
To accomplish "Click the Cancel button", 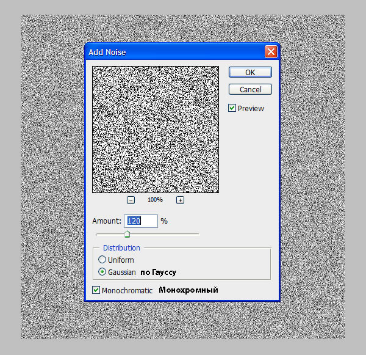I will coord(250,89).
